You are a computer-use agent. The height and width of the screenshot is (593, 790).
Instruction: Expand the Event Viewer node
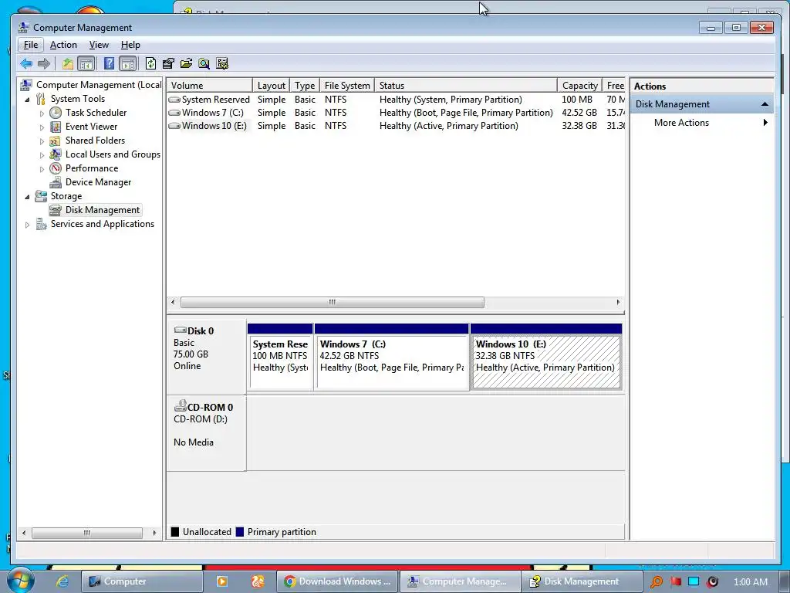(x=42, y=127)
